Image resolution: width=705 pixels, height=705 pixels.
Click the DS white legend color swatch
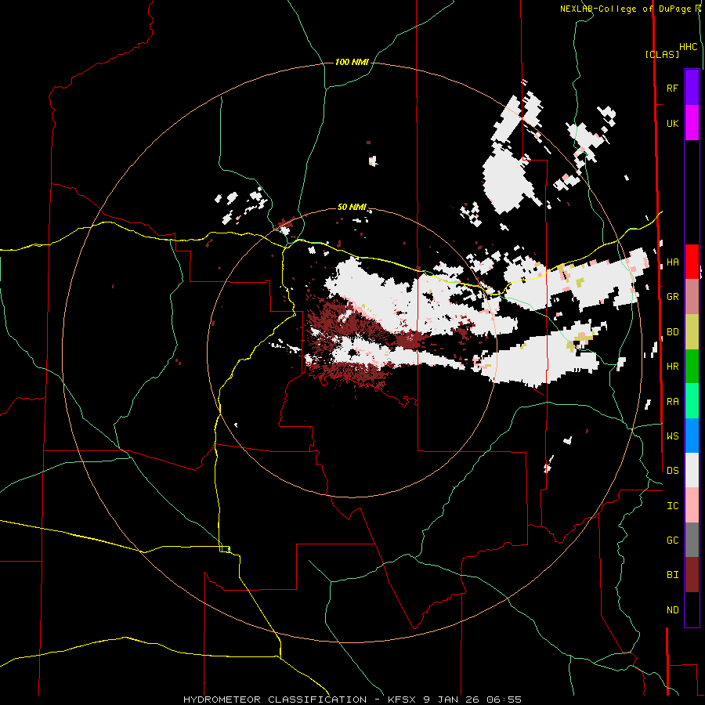point(692,470)
